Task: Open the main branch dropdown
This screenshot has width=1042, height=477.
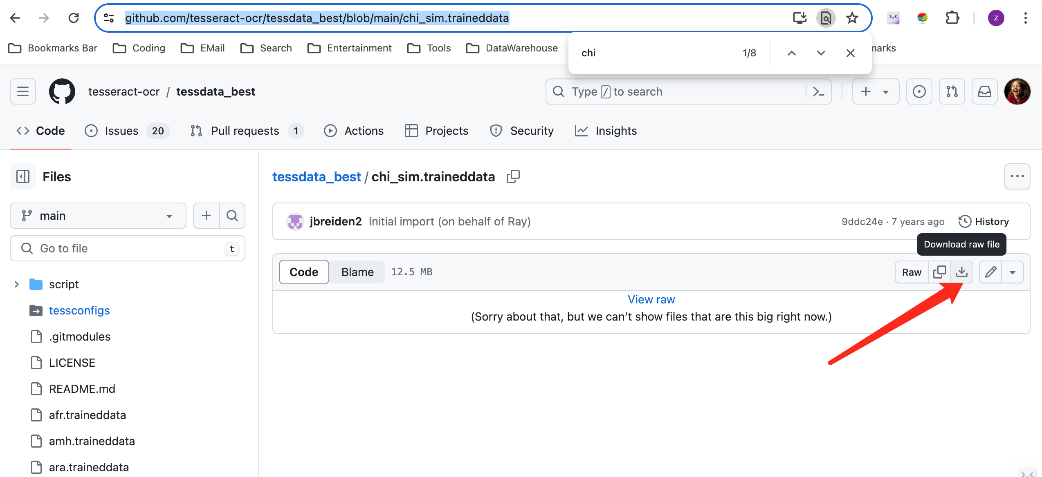Action: (x=98, y=216)
